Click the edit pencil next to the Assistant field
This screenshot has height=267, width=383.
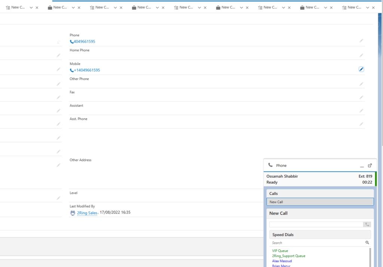[361, 111]
